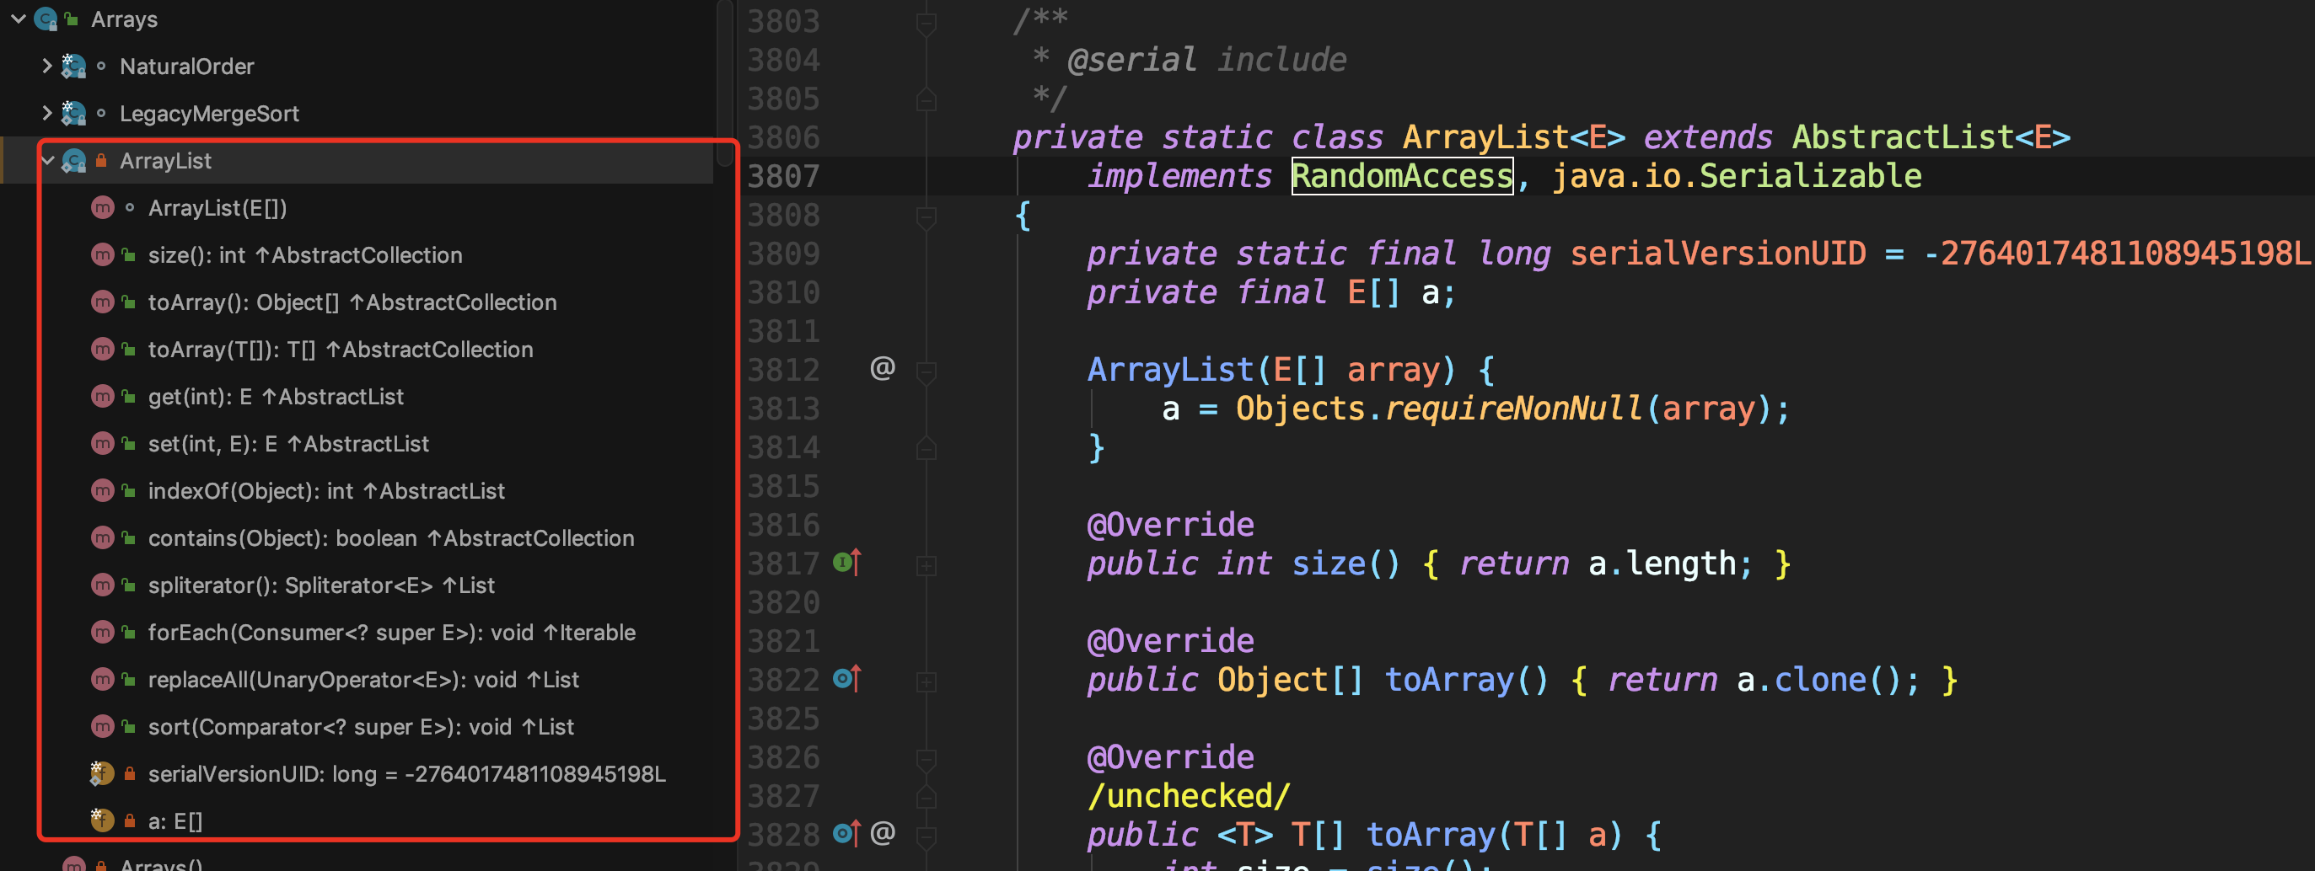Click the highlighted RandomAccess identifier
Image resolution: width=2315 pixels, height=871 pixels.
click(x=1401, y=176)
